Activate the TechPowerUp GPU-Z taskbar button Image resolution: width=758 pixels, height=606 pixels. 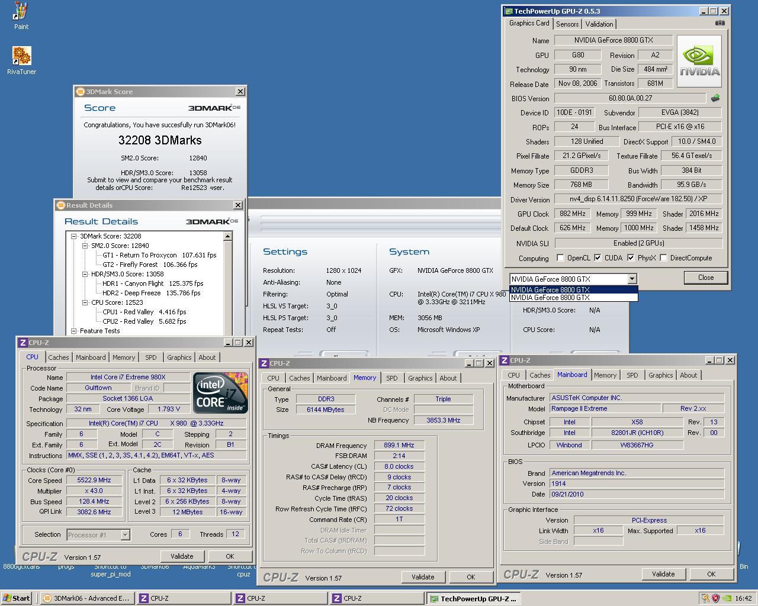[474, 598]
